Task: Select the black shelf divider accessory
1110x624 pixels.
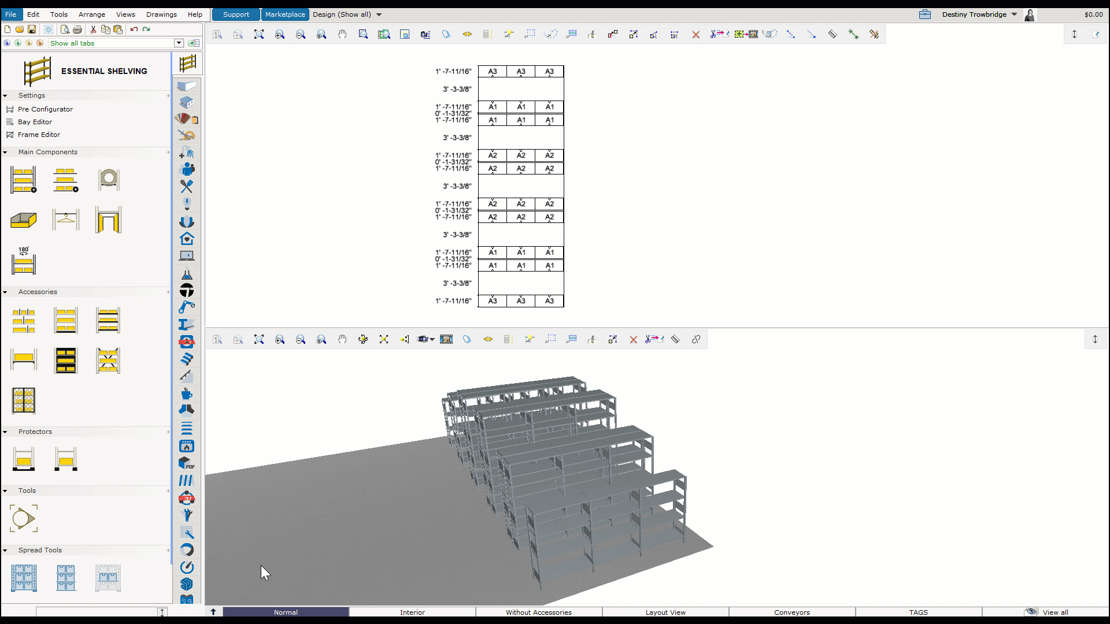Action: (x=66, y=361)
